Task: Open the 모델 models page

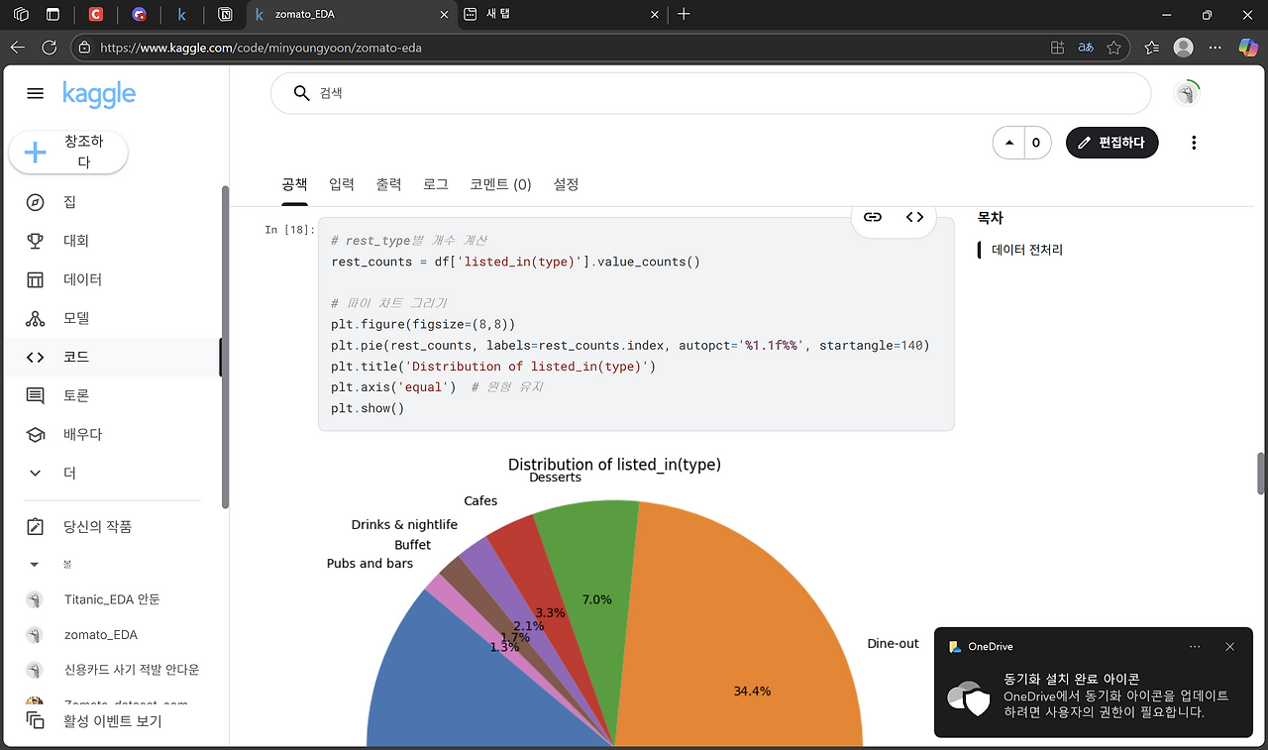Action: coord(76,318)
